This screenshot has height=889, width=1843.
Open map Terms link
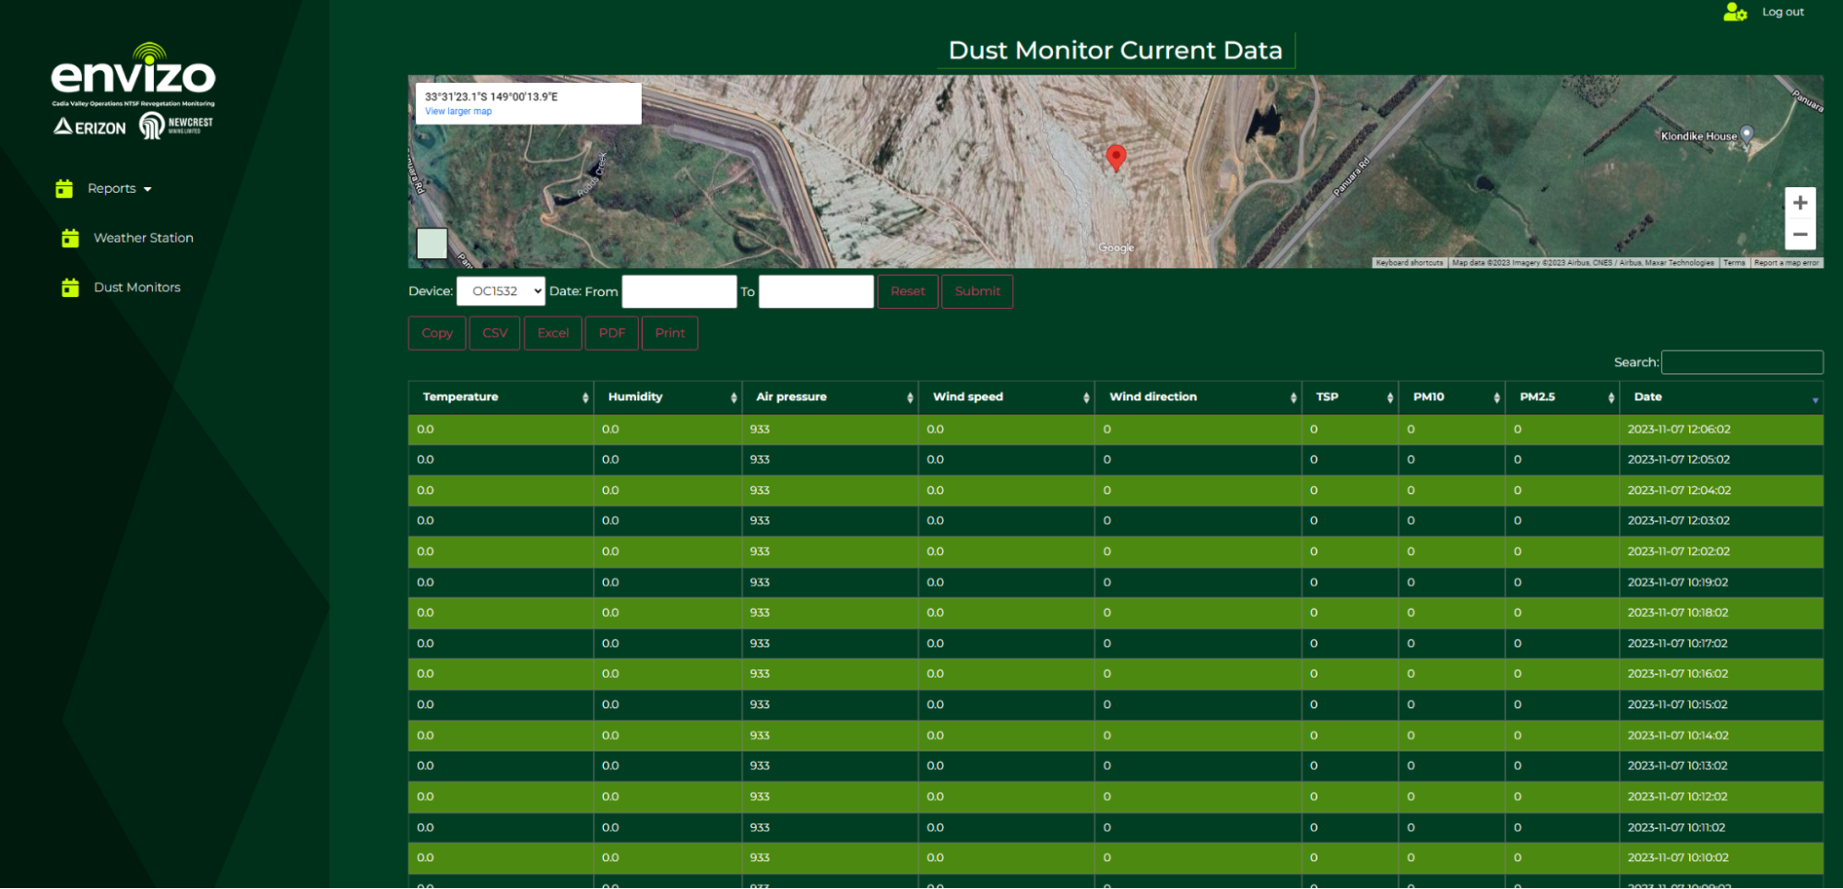(1734, 263)
